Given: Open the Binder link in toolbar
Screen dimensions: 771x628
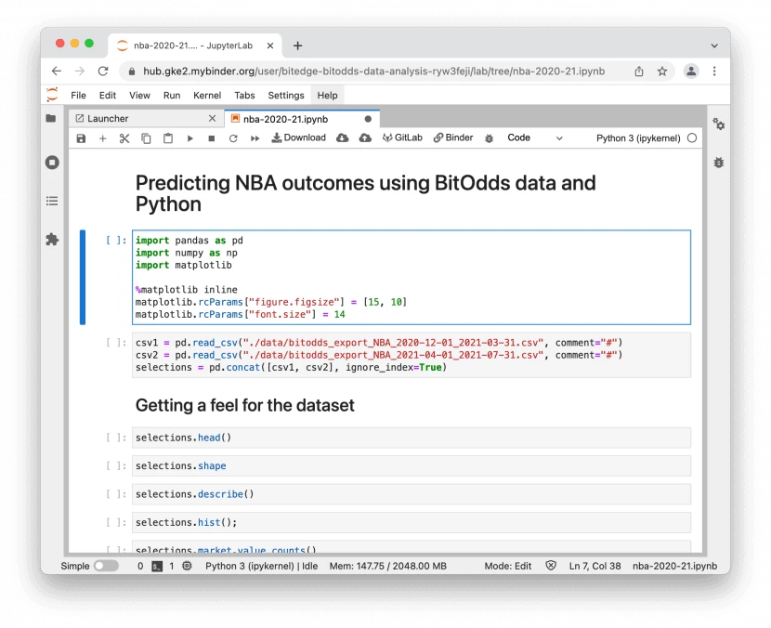Looking at the screenshot, I should 453,137.
